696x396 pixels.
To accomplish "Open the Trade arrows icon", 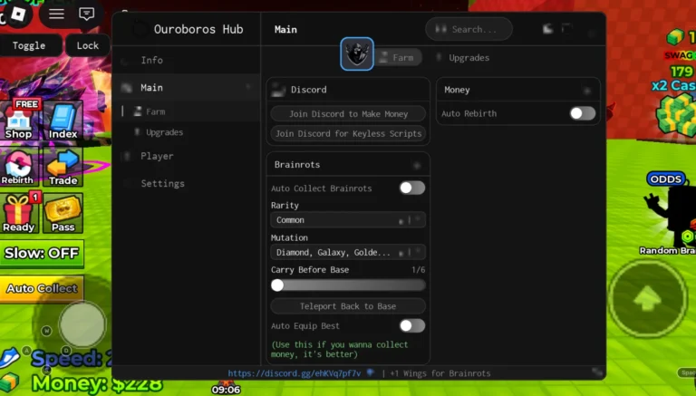I will [63, 167].
